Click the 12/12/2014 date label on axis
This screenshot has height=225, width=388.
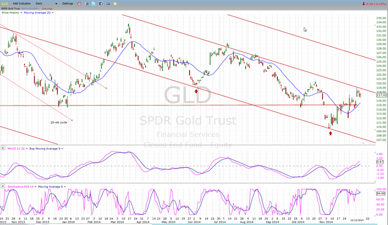[357, 220]
